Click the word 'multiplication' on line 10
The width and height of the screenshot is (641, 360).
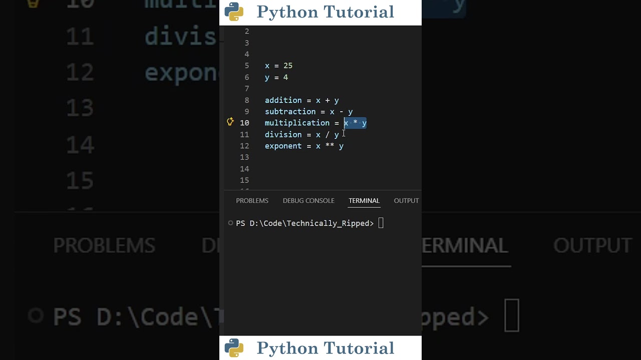tap(297, 123)
